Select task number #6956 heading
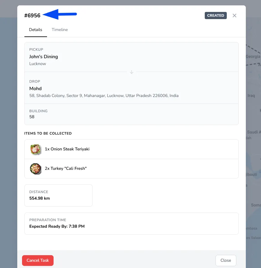Screen dimensions: 261x268 32,16
